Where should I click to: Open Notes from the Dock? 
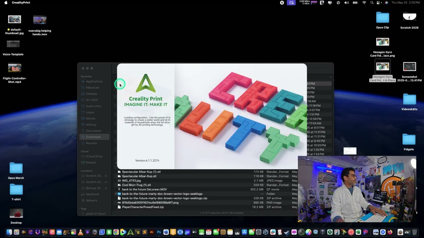tap(230, 232)
